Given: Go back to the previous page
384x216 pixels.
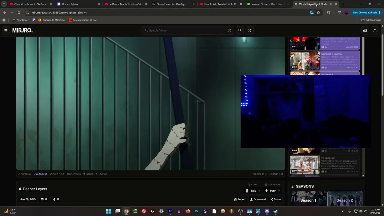Looking at the screenshot, I should click(x=4, y=13).
